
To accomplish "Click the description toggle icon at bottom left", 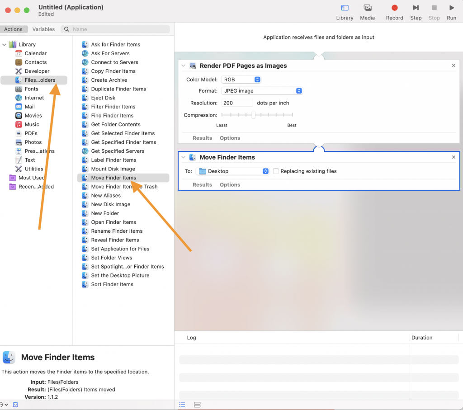I will tap(15, 405).
